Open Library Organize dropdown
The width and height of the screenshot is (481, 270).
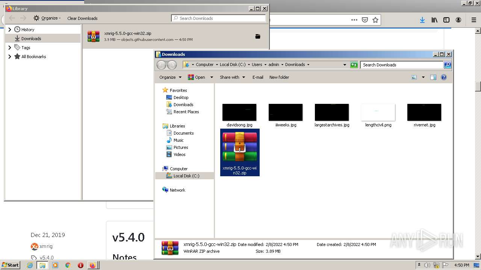point(47,18)
